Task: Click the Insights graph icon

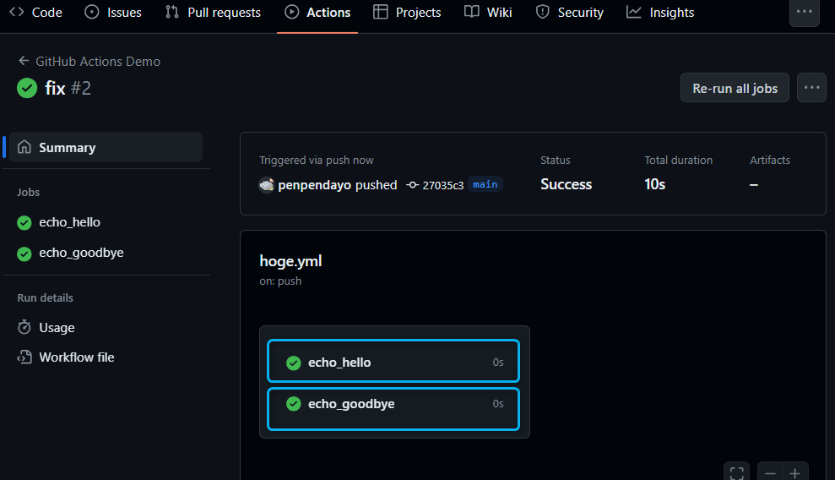Action: click(x=634, y=12)
